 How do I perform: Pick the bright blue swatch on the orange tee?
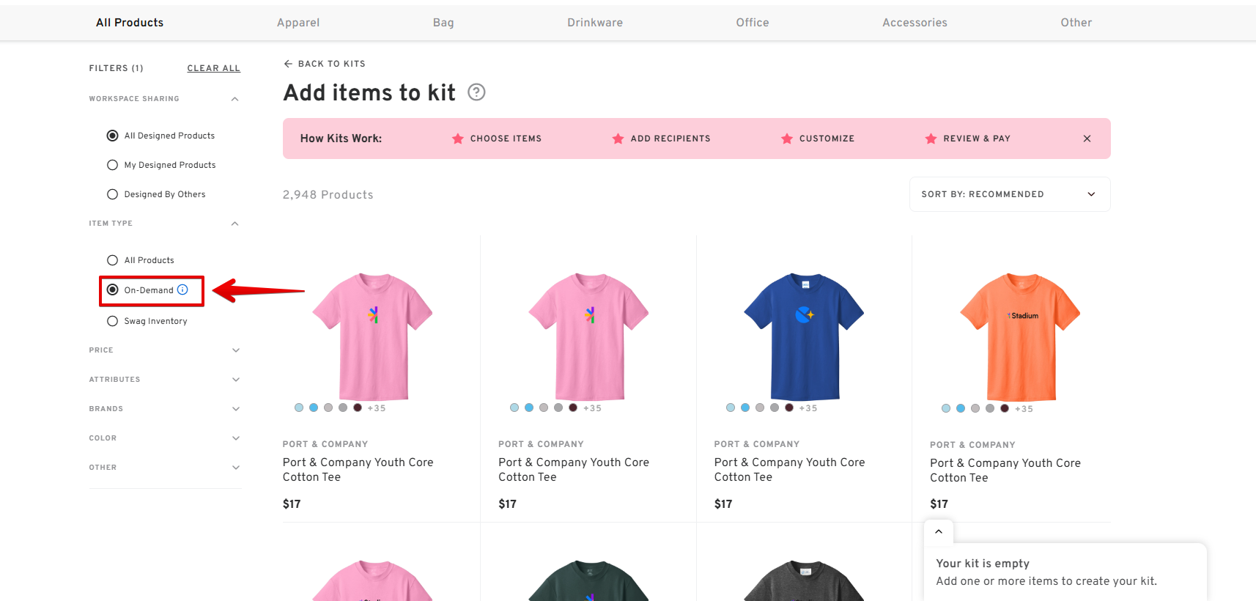[961, 408]
